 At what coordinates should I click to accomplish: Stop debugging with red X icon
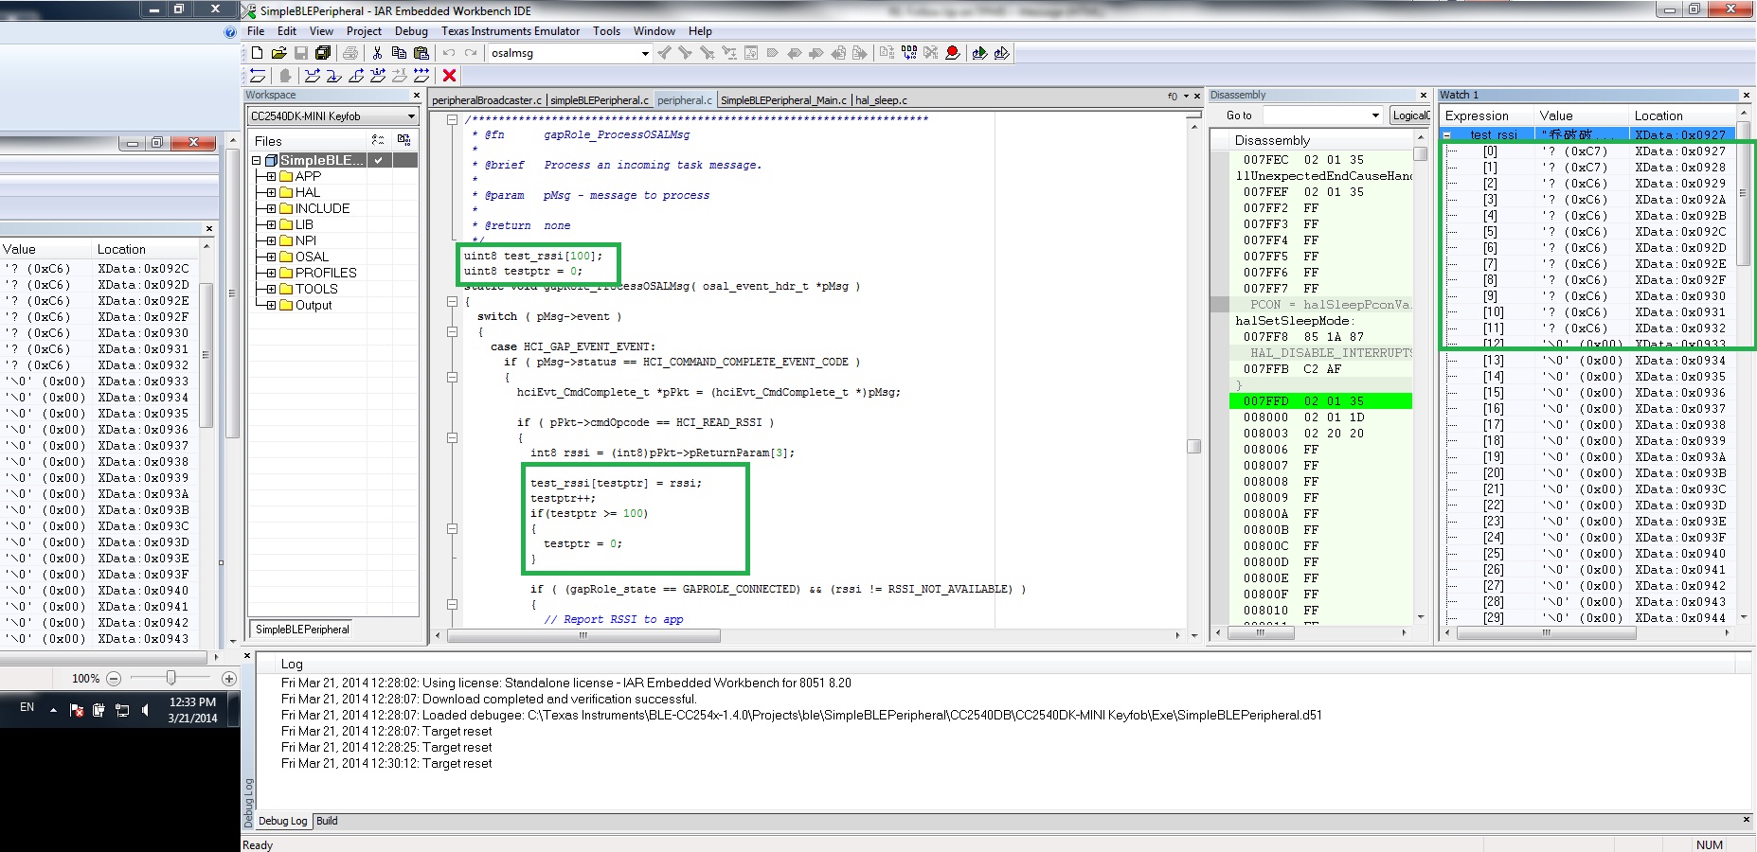(450, 76)
